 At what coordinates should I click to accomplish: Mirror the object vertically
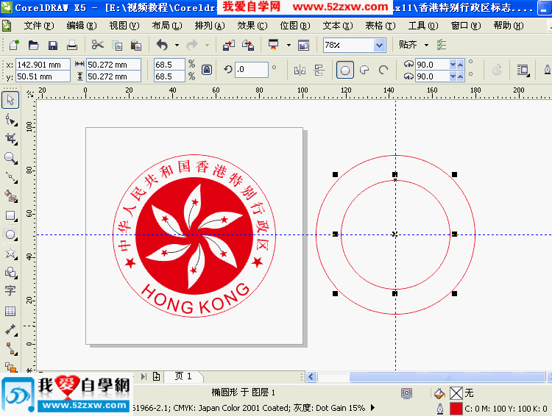(x=319, y=71)
